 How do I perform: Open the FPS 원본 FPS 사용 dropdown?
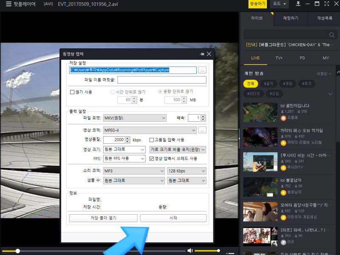[124, 159]
